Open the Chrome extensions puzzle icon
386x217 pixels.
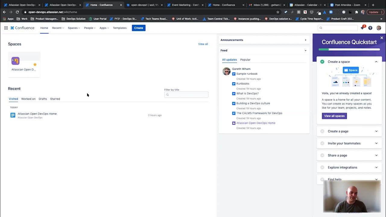[x=357, y=12]
